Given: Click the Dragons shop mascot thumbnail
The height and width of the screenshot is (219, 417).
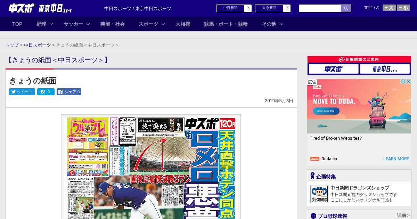Looking at the screenshot, I should coord(319,194).
